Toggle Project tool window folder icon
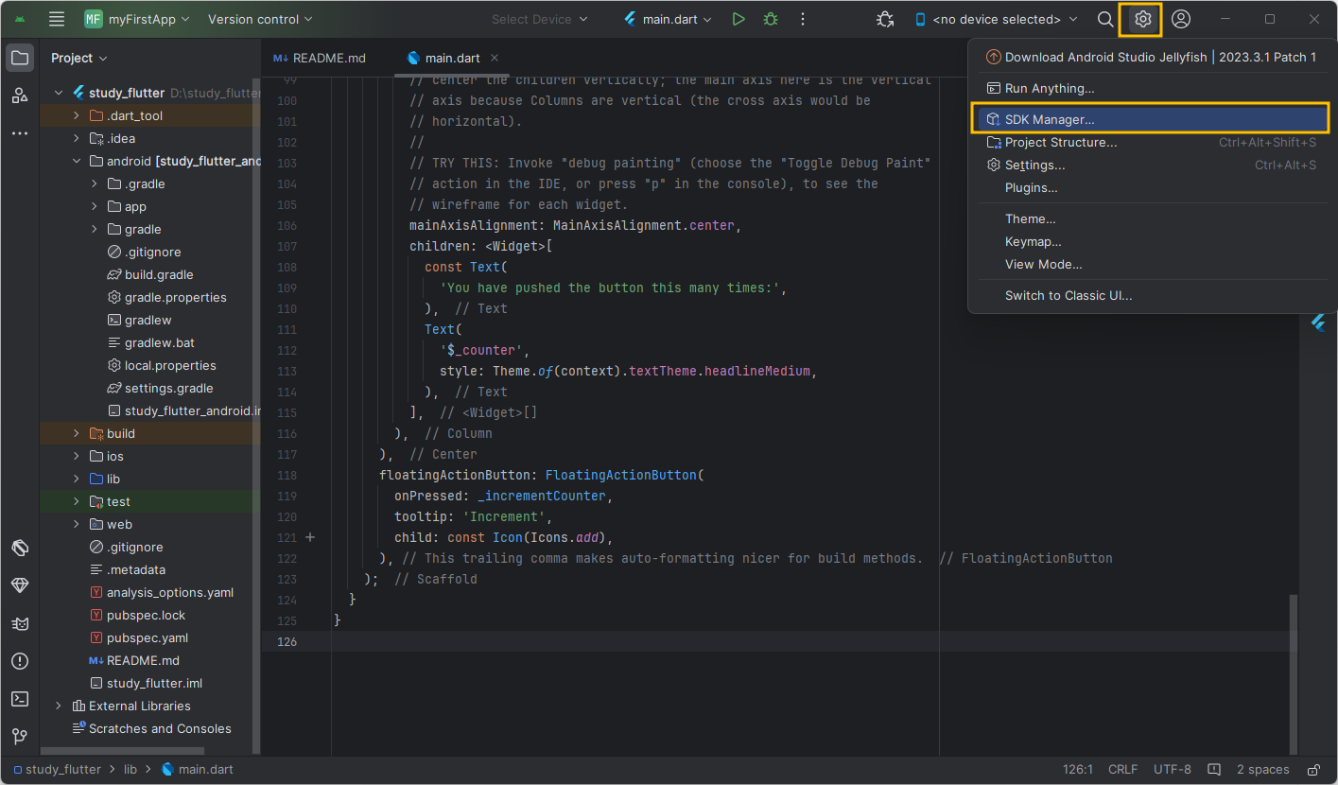Viewport: 1338px width, 785px height. pyautogui.click(x=20, y=58)
